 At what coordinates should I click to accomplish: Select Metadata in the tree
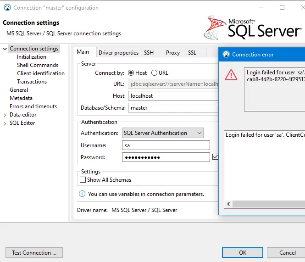(21, 98)
